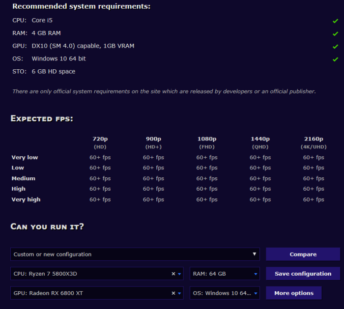Select the 2160p (4K/UHD) column header
The width and height of the screenshot is (344, 309).
(314, 142)
